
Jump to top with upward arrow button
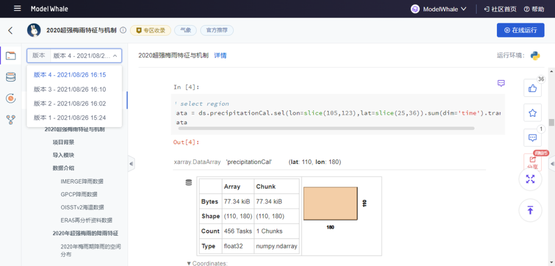coord(530,211)
